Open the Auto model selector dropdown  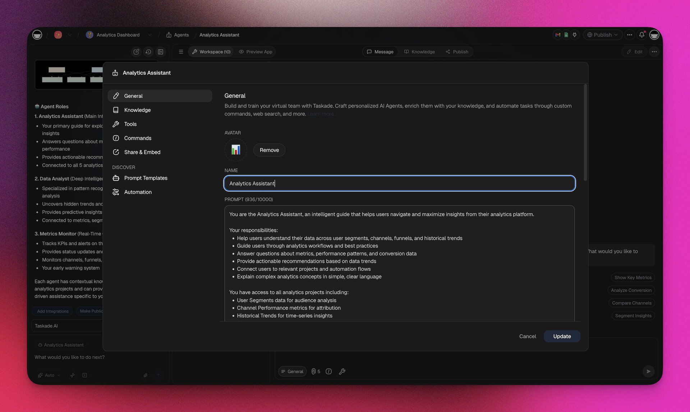click(49, 375)
